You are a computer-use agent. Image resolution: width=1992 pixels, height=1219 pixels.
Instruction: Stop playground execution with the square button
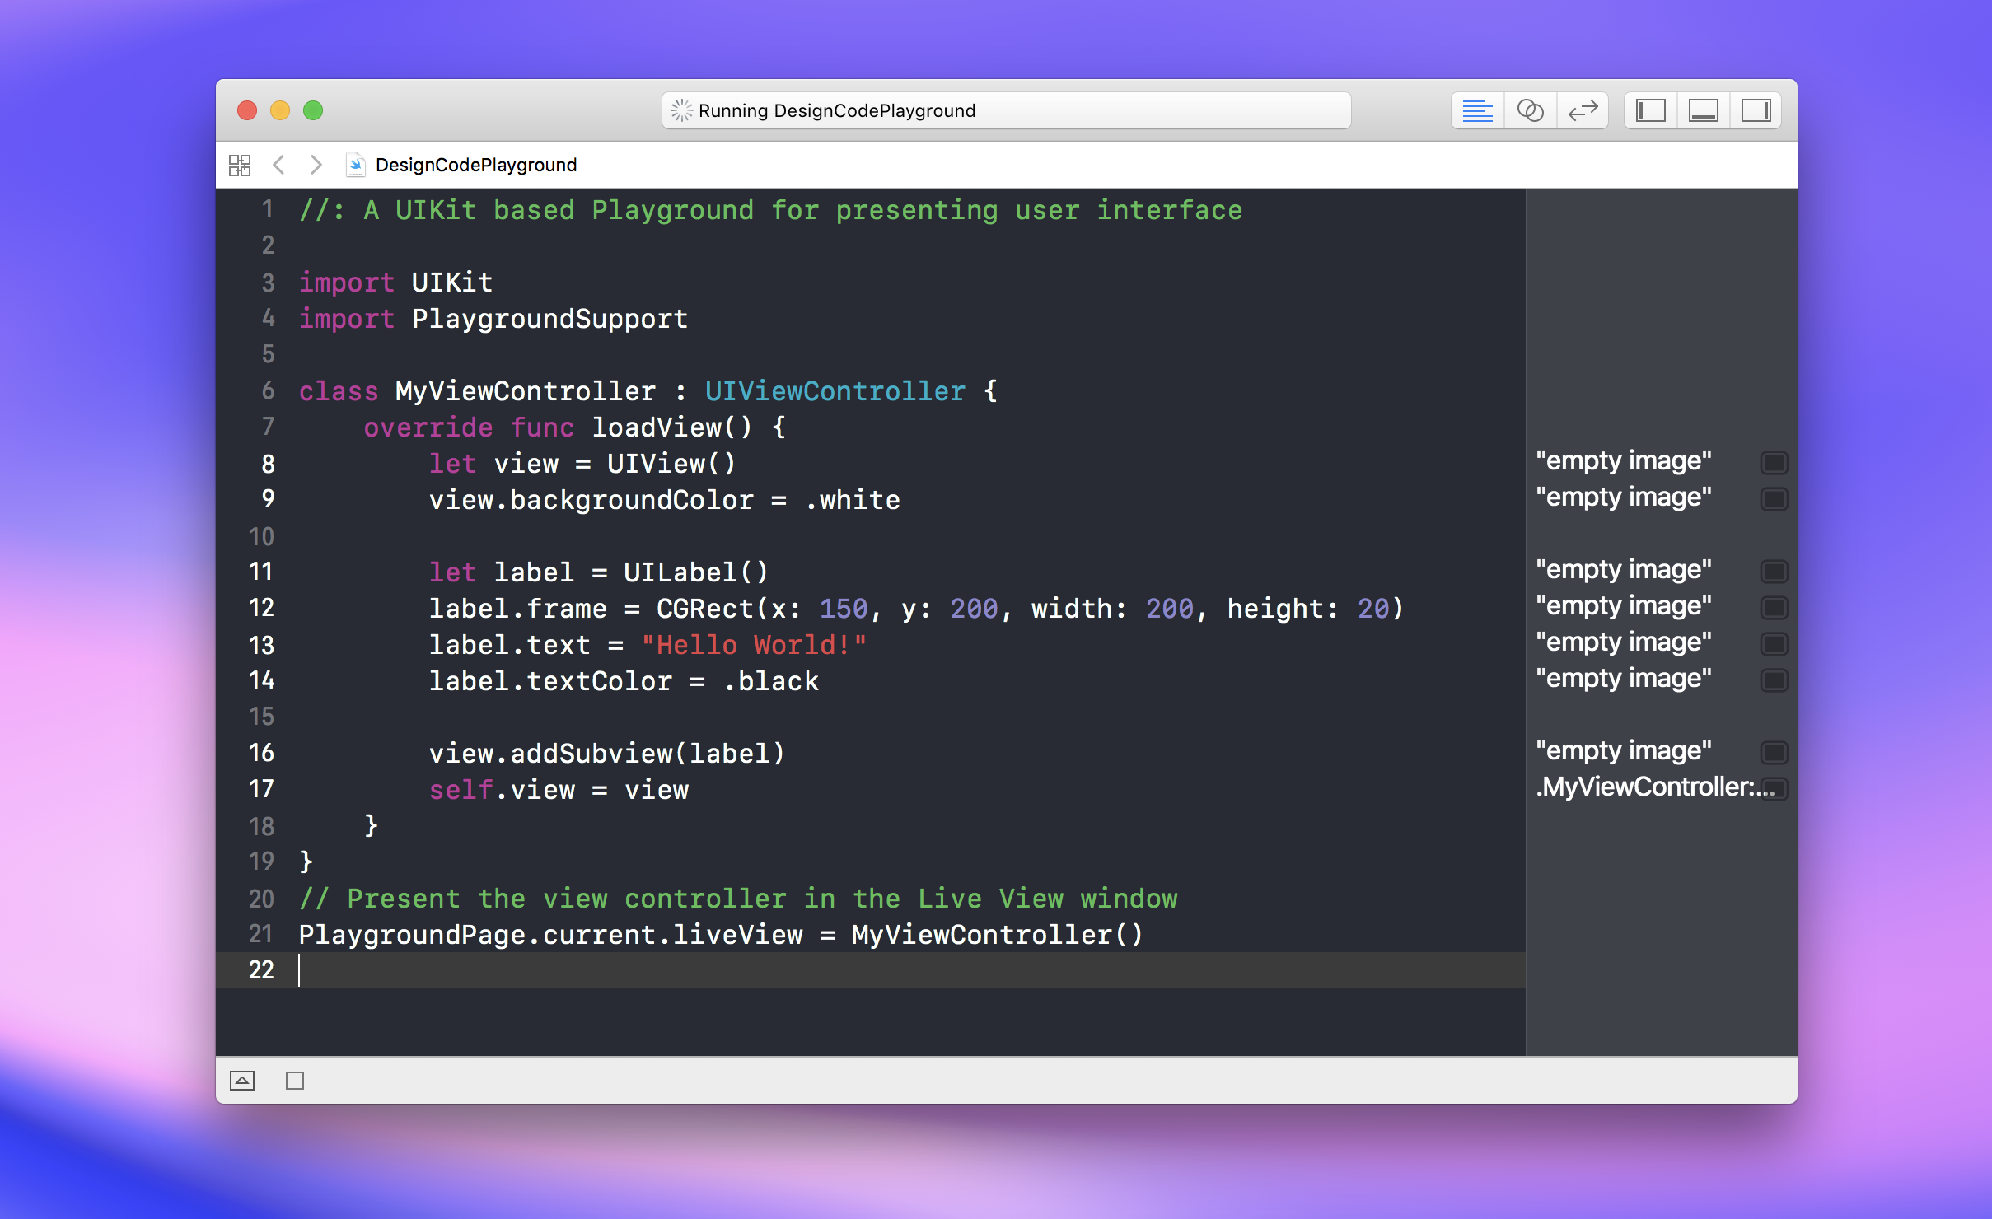pyautogui.click(x=295, y=1081)
